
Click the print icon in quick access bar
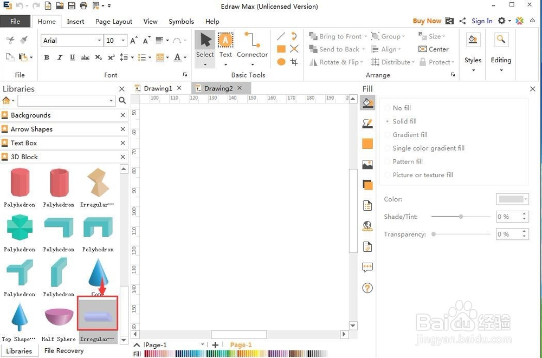coord(83,5)
